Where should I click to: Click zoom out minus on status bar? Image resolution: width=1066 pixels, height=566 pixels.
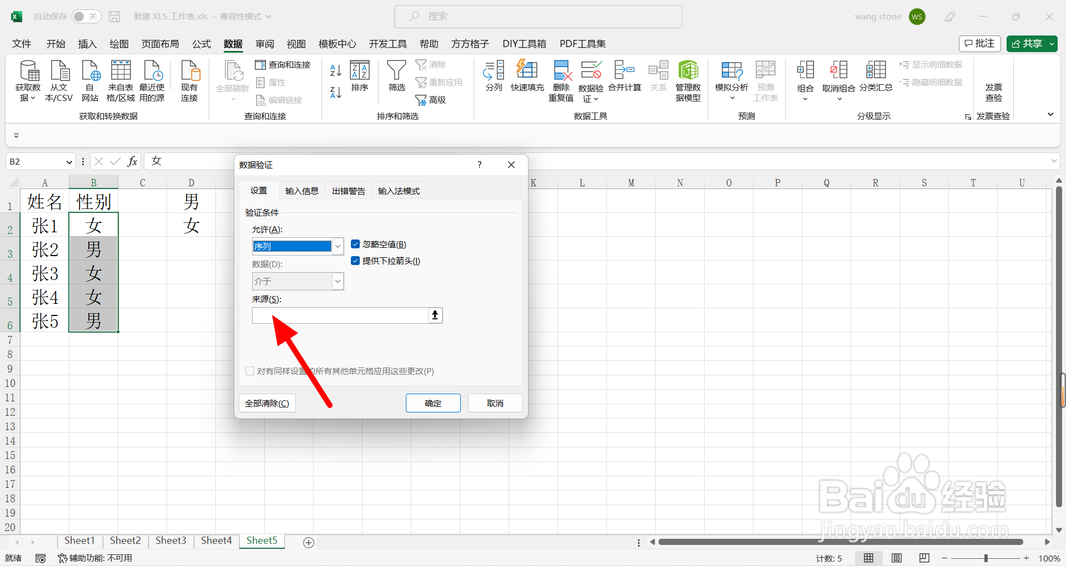point(944,558)
